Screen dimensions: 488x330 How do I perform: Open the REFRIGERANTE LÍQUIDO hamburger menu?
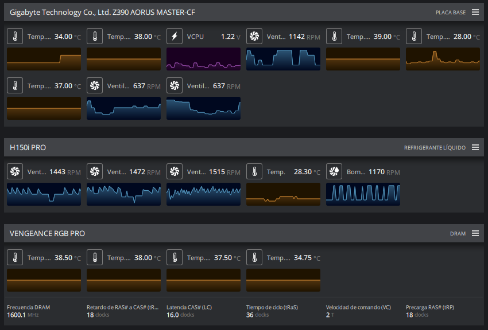[x=475, y=147]
